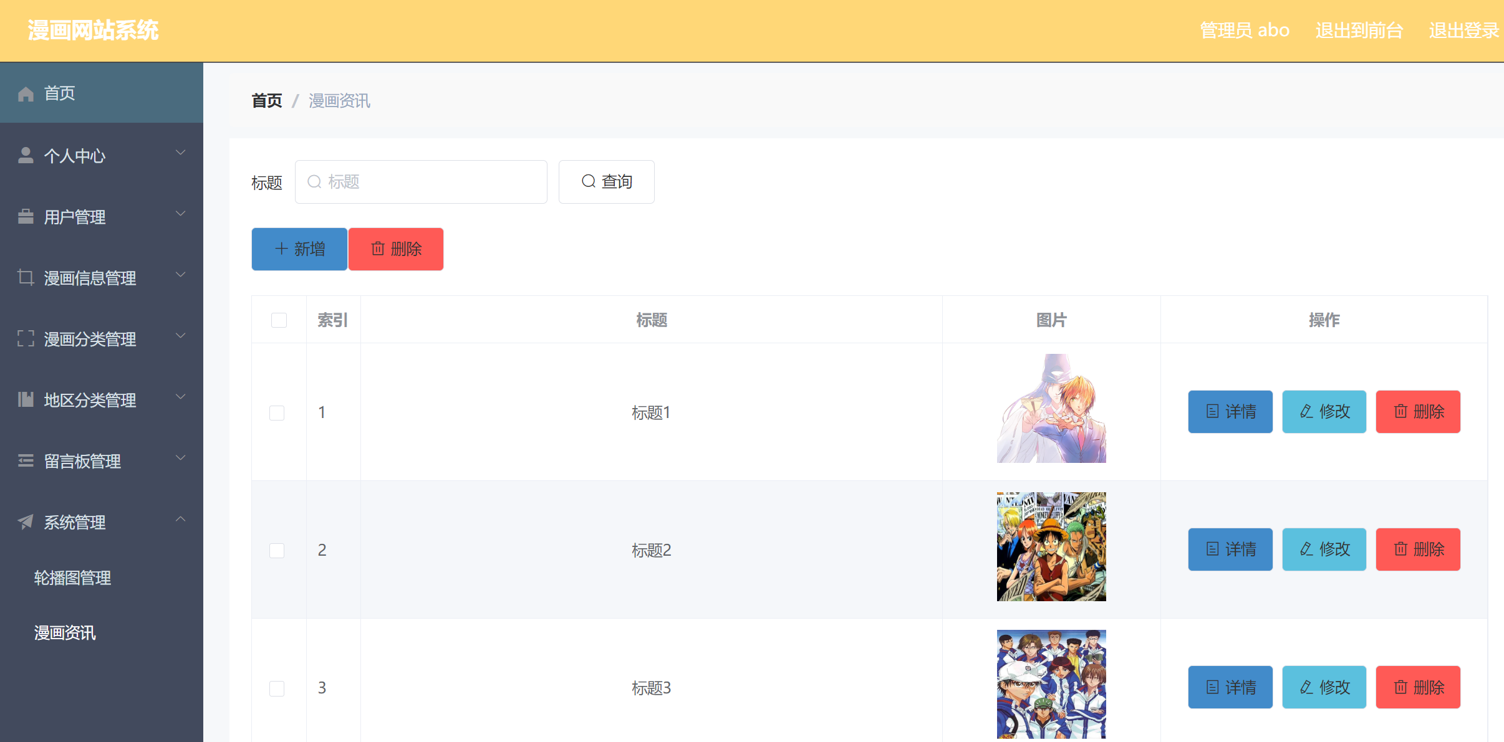Click the briefcase icon beside 用户管理
Image resolution: width=1504 pixels, height=742 pixels.
pos(26,216)
